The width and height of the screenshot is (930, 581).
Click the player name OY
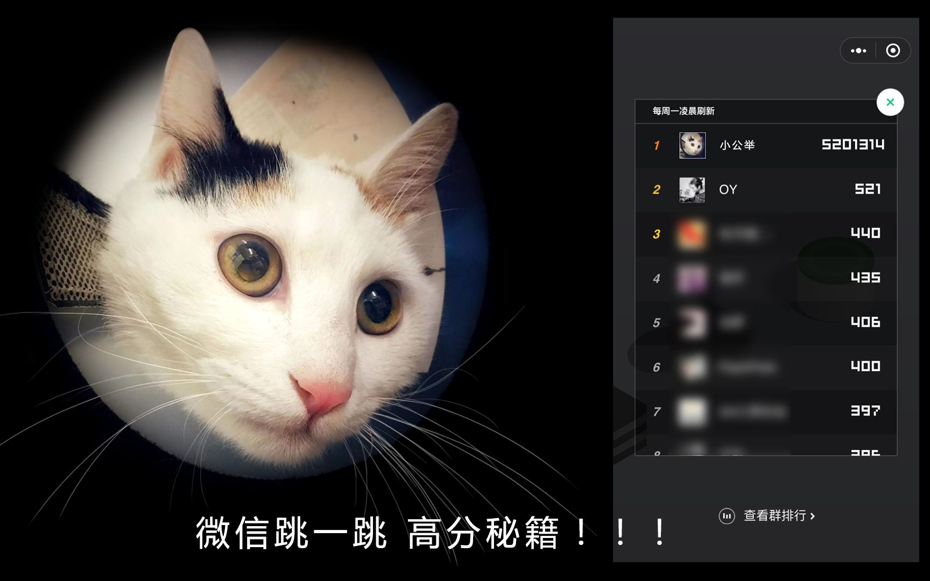(728, 190)
